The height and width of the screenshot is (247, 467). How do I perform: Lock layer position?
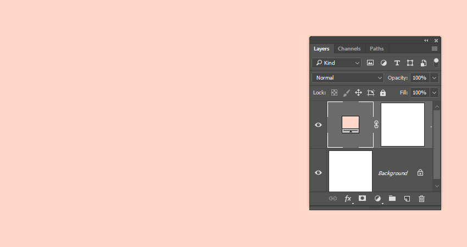(x=358, y=93)
